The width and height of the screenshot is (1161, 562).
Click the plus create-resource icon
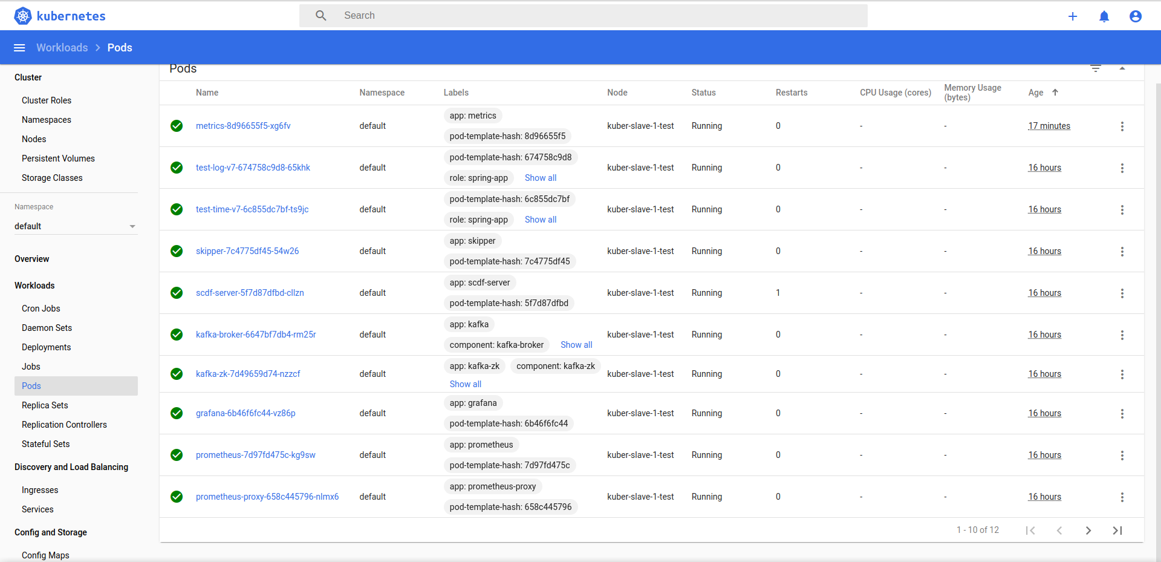[x=1073, y=16]
